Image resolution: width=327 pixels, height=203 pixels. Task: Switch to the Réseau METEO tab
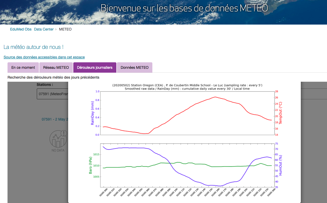(56, 67)
